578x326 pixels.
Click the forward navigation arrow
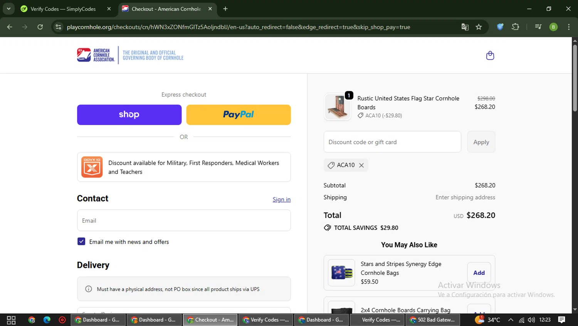click(25, 27)
